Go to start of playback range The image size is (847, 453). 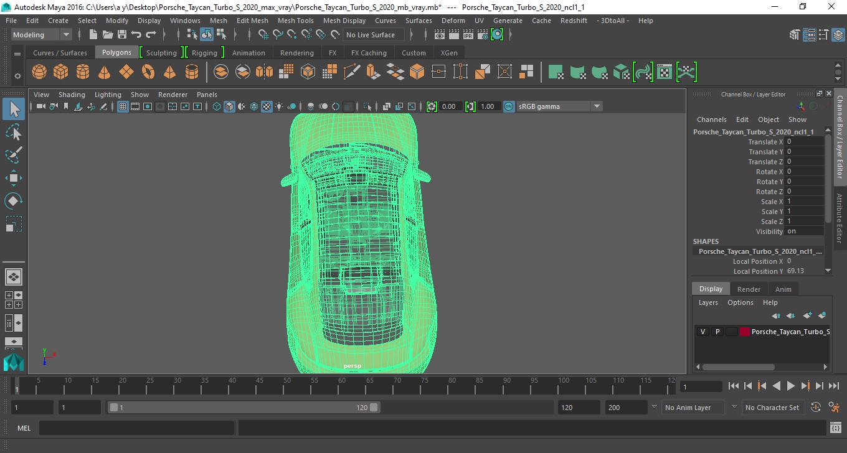734,386
